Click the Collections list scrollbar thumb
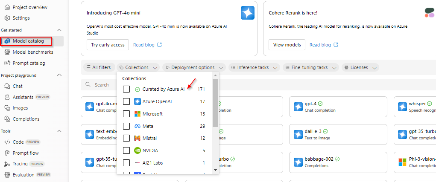This screenshot has width=436, height=182. tap(215, 103)
